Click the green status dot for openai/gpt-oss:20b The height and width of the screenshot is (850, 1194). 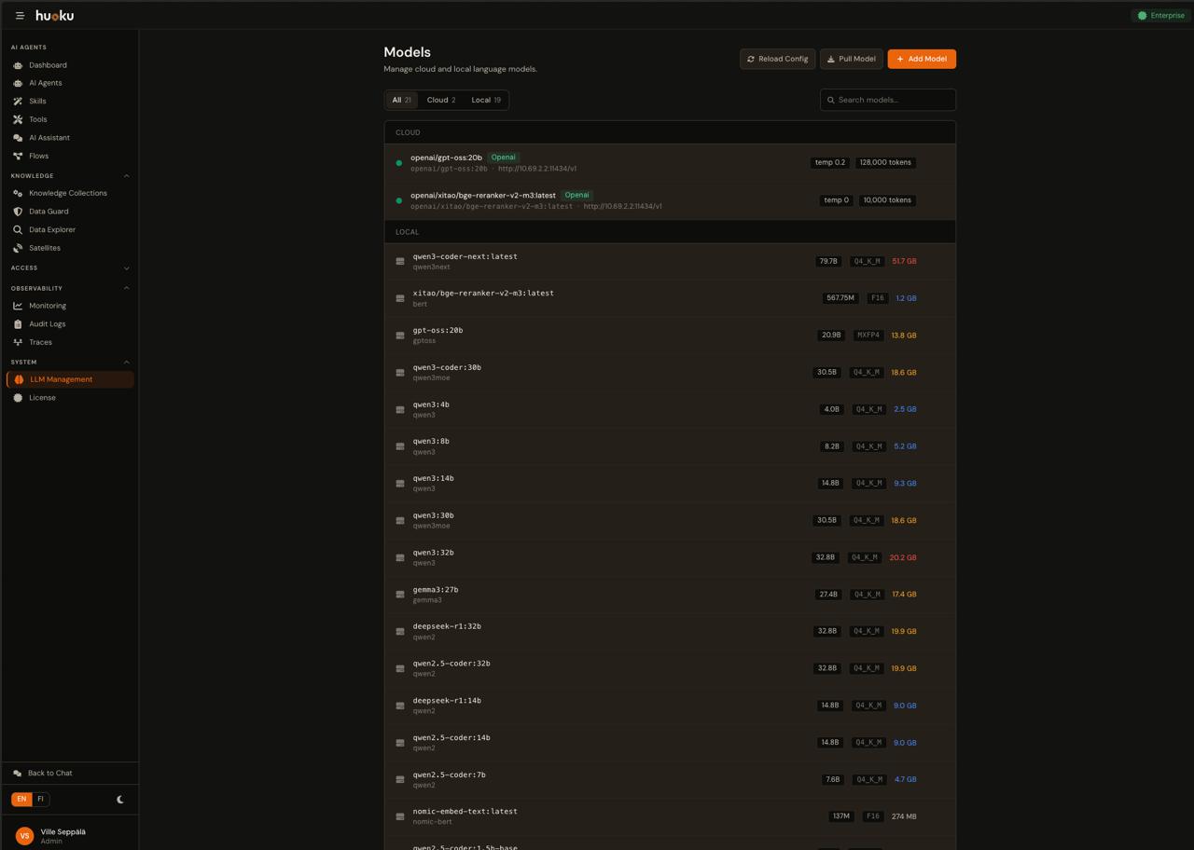[x=399, y=163]
